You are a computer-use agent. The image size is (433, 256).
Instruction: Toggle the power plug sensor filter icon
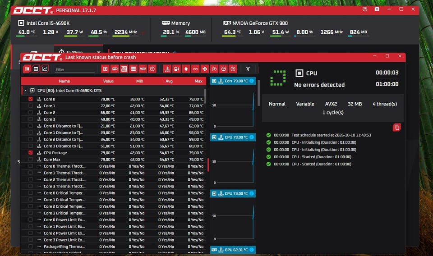186,69
